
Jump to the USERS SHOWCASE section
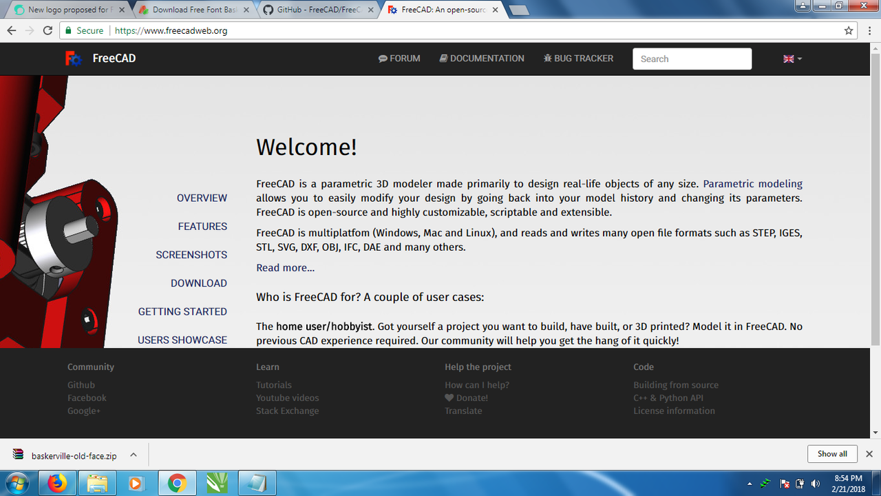(182, 340)
